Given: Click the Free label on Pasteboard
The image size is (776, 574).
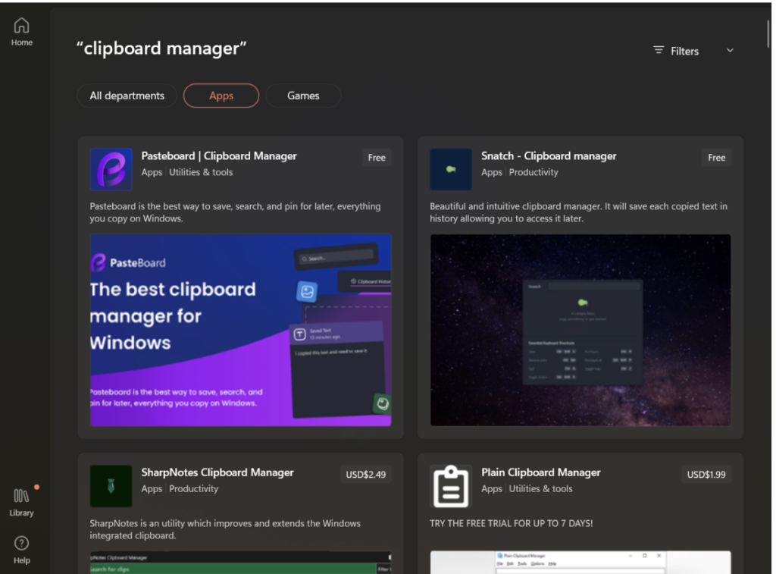Looking at the screenshot, I should [x=376, y=157].
